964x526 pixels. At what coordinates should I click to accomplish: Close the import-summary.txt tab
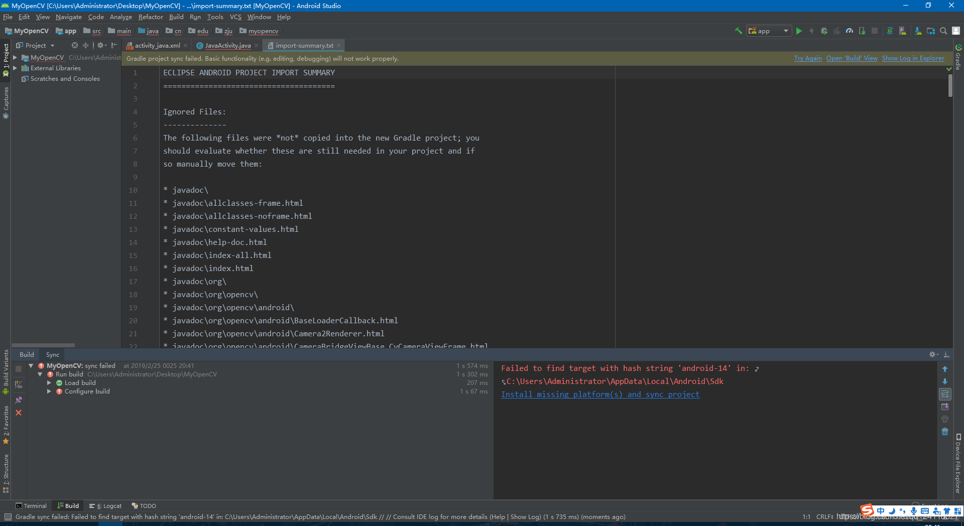(339, 46)
